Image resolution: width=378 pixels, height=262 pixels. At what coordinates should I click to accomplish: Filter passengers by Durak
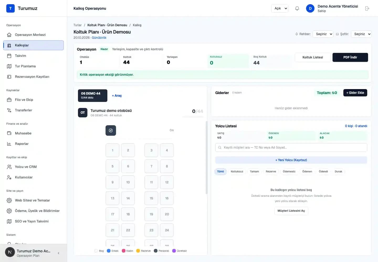pyautogui.click(x=338, y=172)
